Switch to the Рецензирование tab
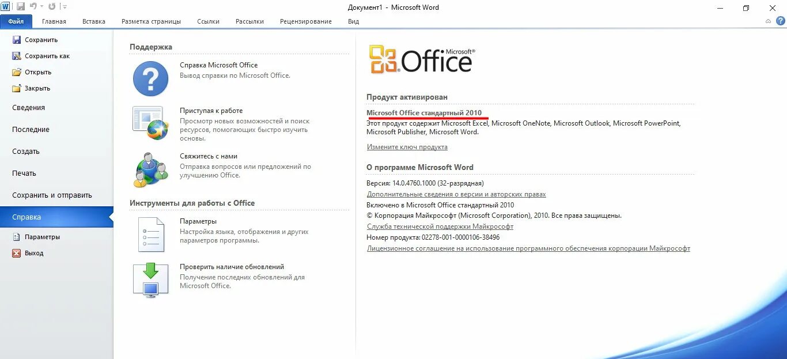Screen dimensions: 787x359 306,21
